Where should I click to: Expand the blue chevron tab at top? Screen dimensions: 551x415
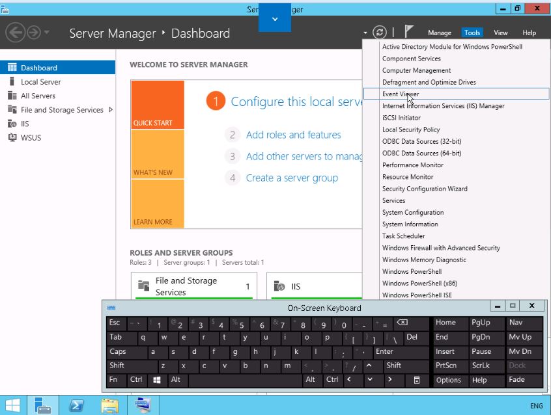tap(274, 19)
